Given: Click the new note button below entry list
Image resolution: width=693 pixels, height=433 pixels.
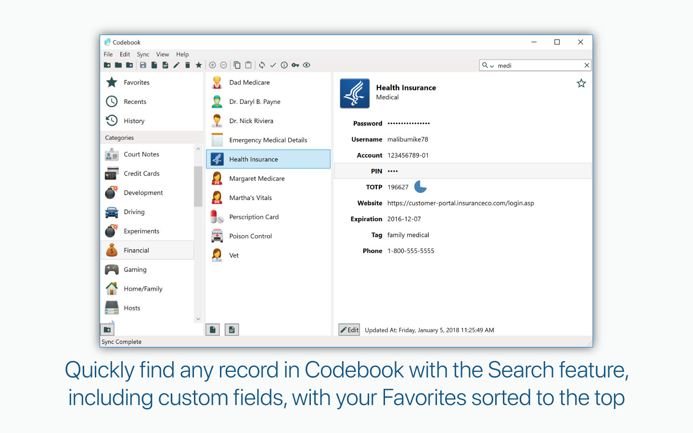Looking at the screenshot, I should tap(232, 330).
